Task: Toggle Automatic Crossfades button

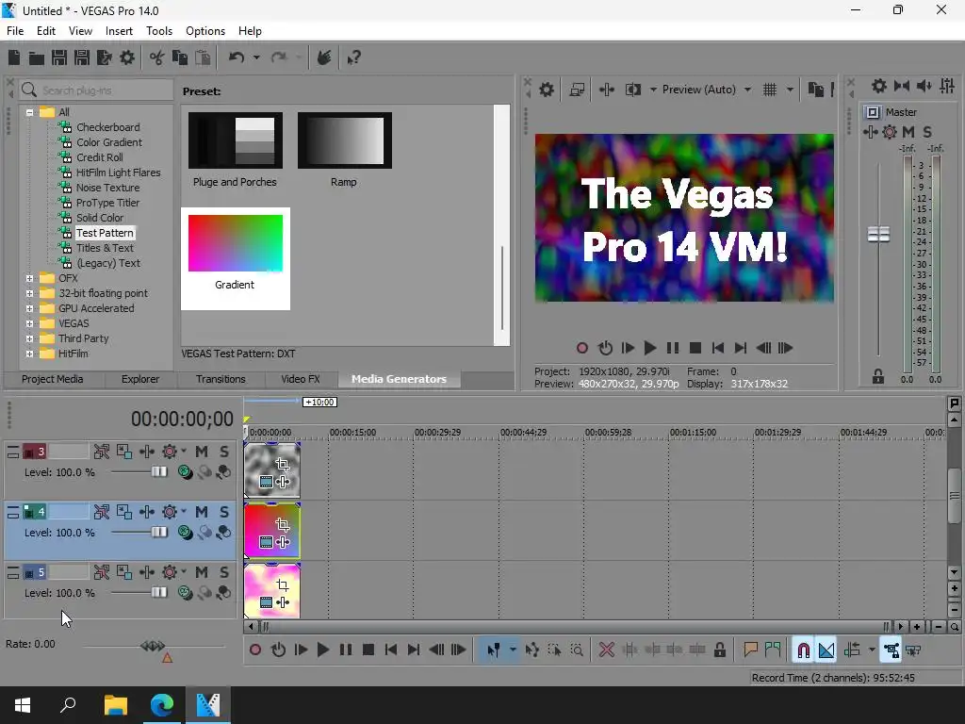Action: pyautogui.click(x=826, y=650)
